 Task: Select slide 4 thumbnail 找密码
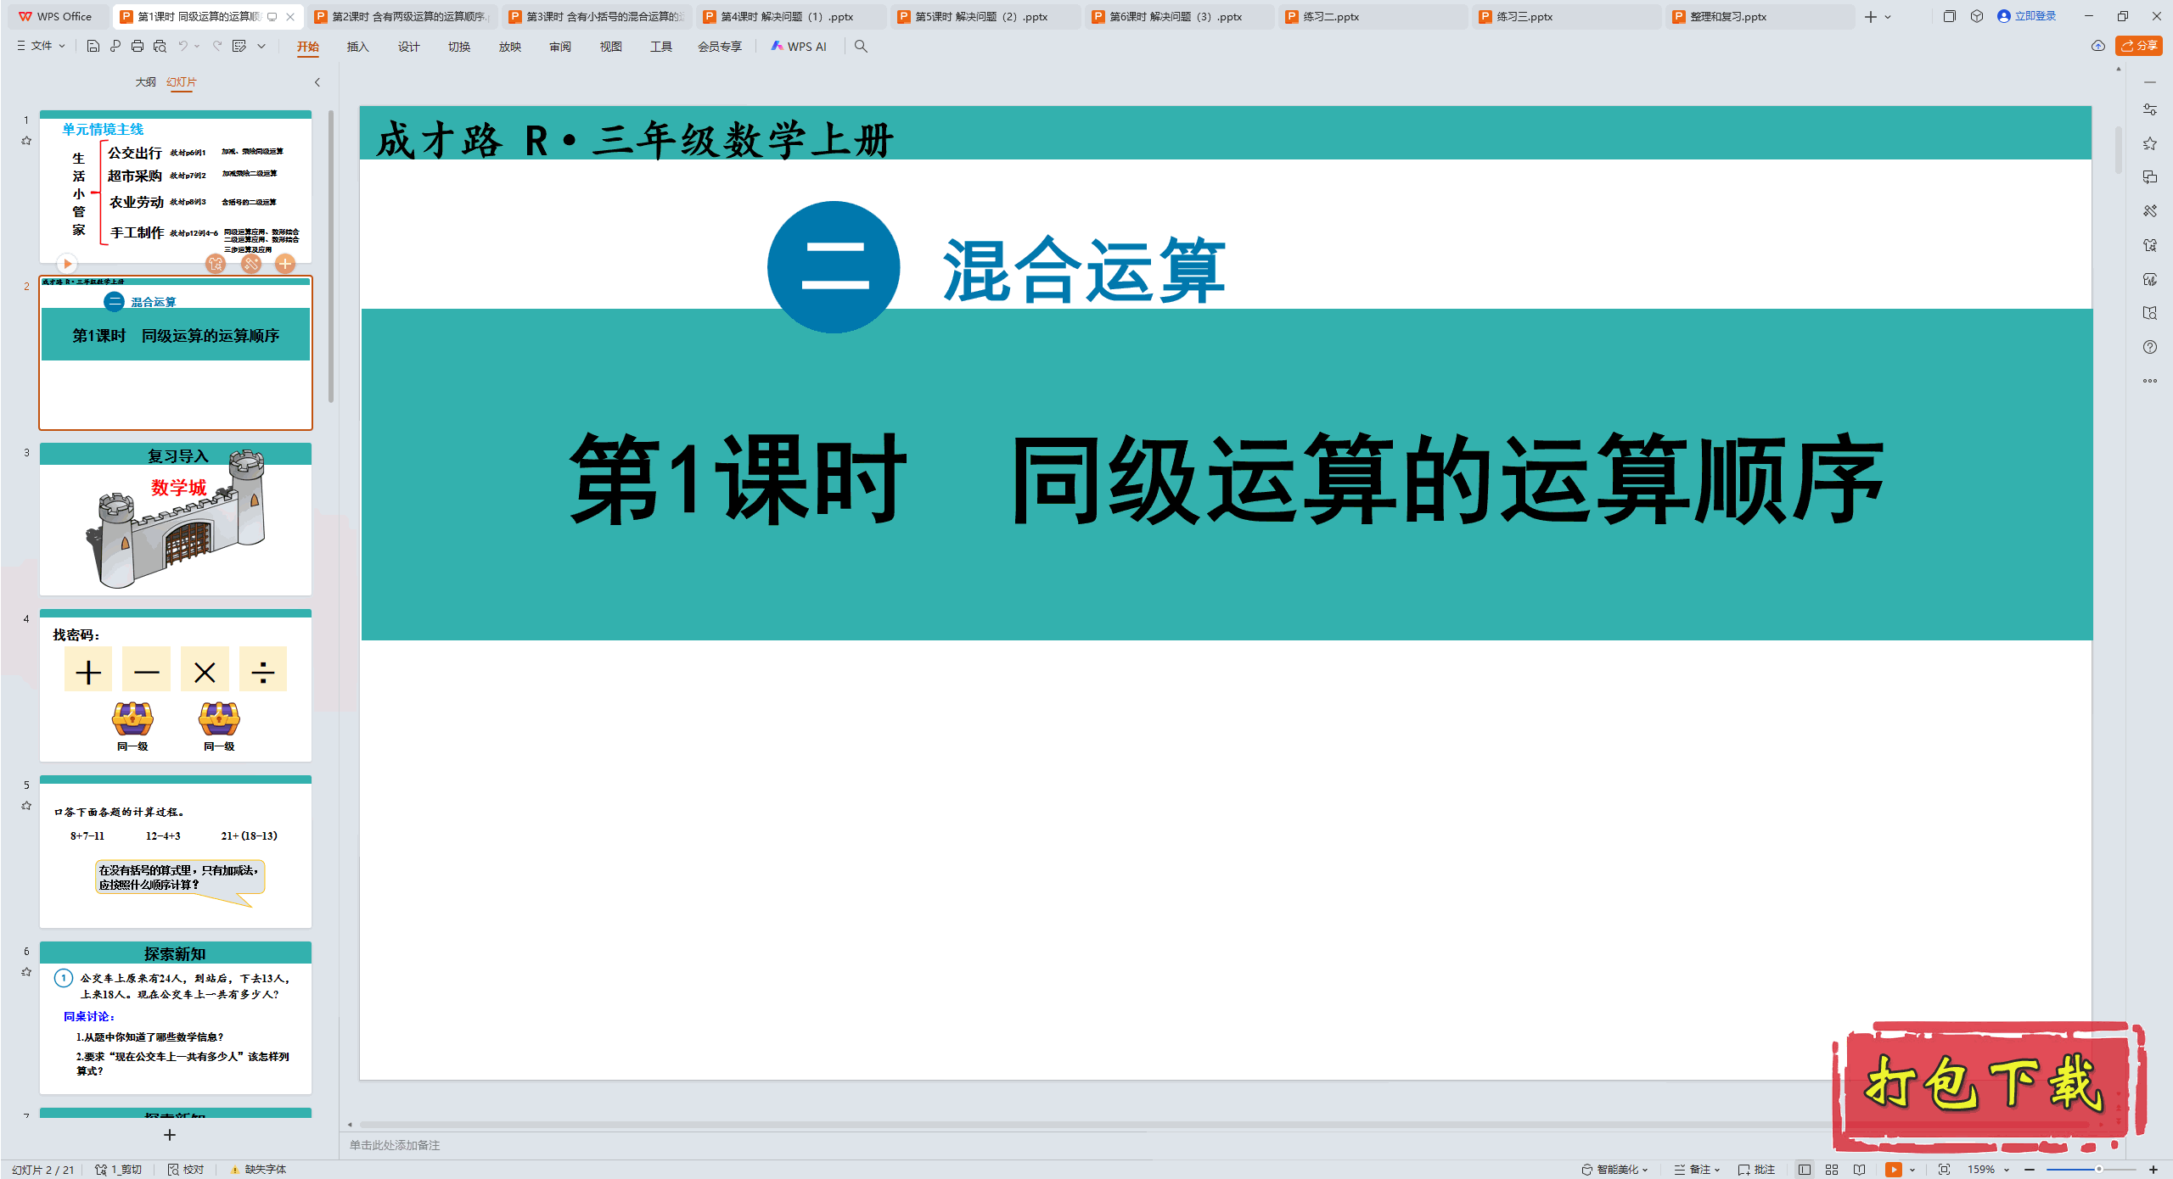coord(176,687)
